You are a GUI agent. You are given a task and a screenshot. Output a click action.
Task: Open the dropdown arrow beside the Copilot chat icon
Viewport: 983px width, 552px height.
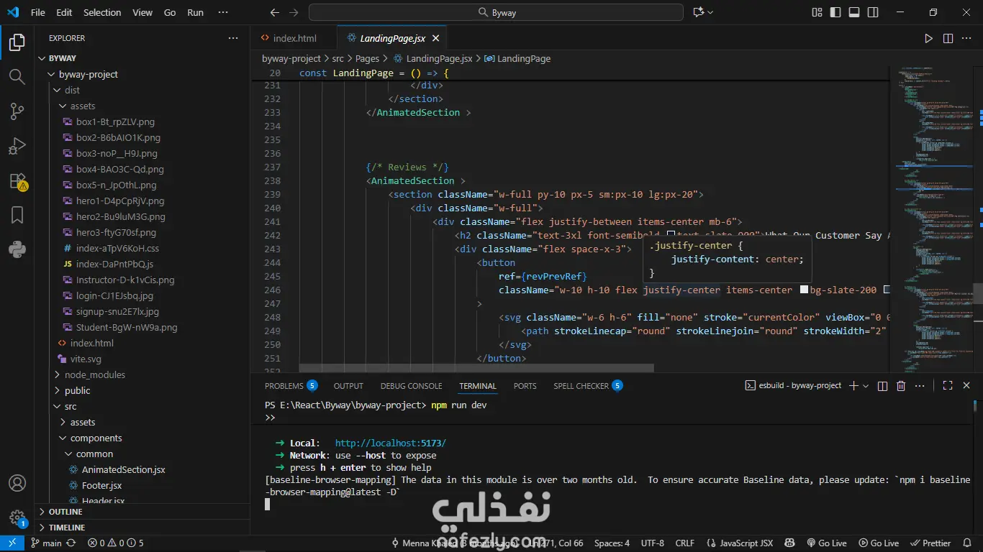tap(710, 12)
